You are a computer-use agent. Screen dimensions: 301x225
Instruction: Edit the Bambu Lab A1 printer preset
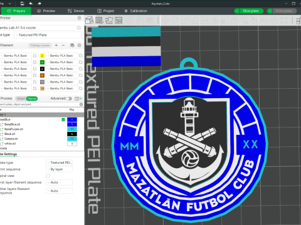click(79, 27)
